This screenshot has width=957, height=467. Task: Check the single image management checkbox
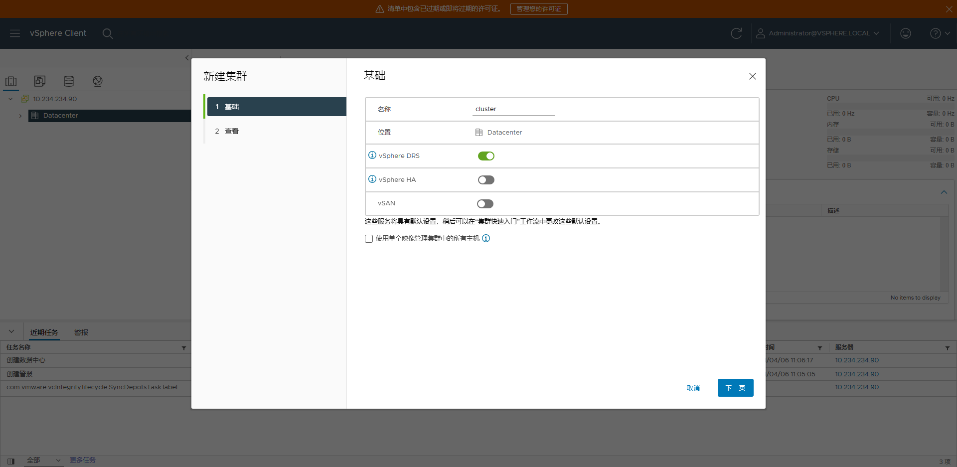(369, 239)
